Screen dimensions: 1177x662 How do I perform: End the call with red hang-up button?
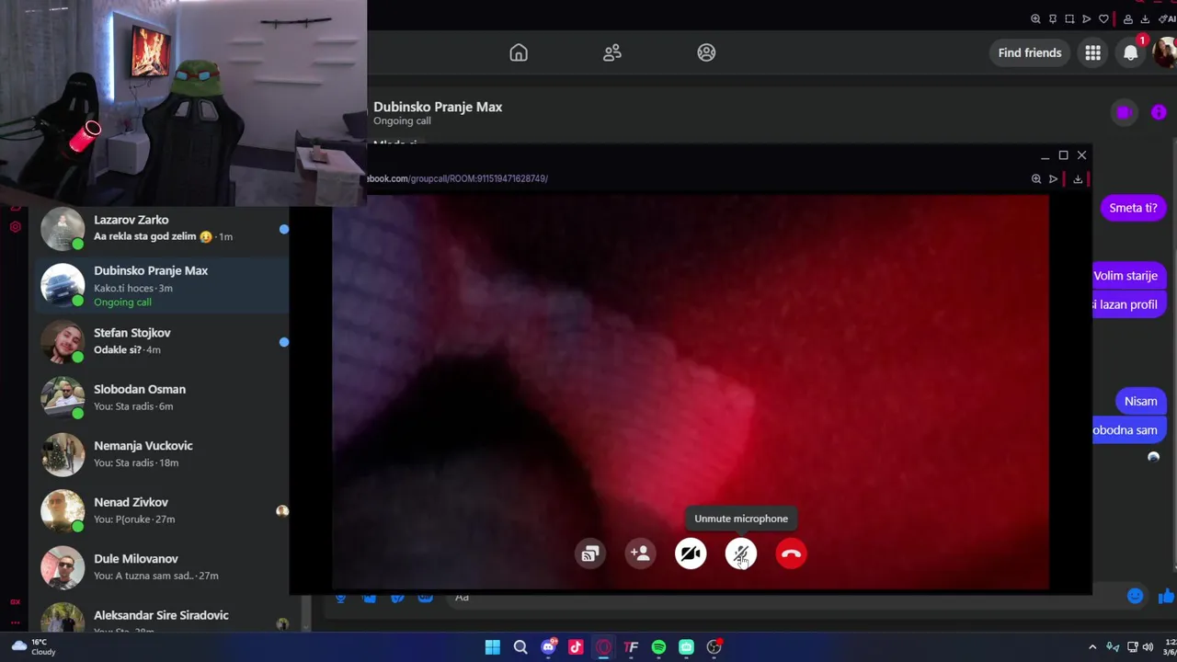791,554
